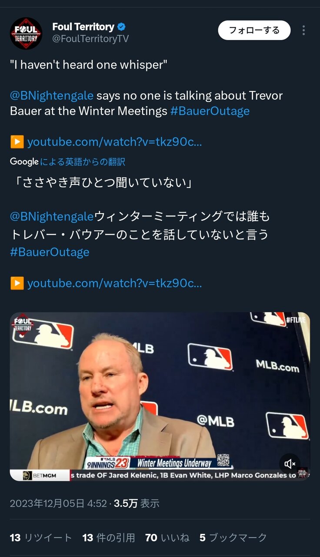
Task: Click the Foul Territory display name
Action: tap(83, 27)
